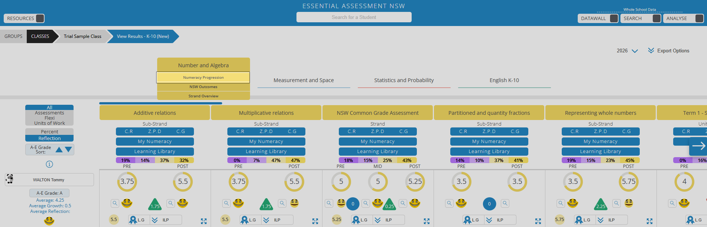Click L.G ribbon icon under NSW Common Grade Assessment
Image resolution: width=707 pixels, height=227 pixels.
click(x=356, y=220)
